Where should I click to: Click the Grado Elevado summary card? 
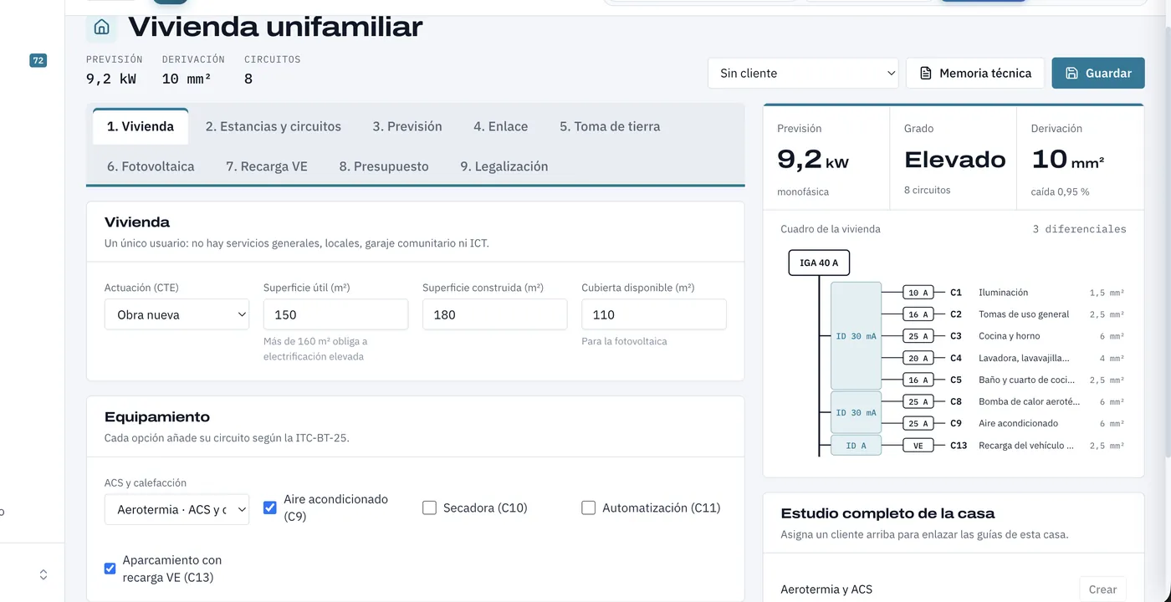click(954, 158)
